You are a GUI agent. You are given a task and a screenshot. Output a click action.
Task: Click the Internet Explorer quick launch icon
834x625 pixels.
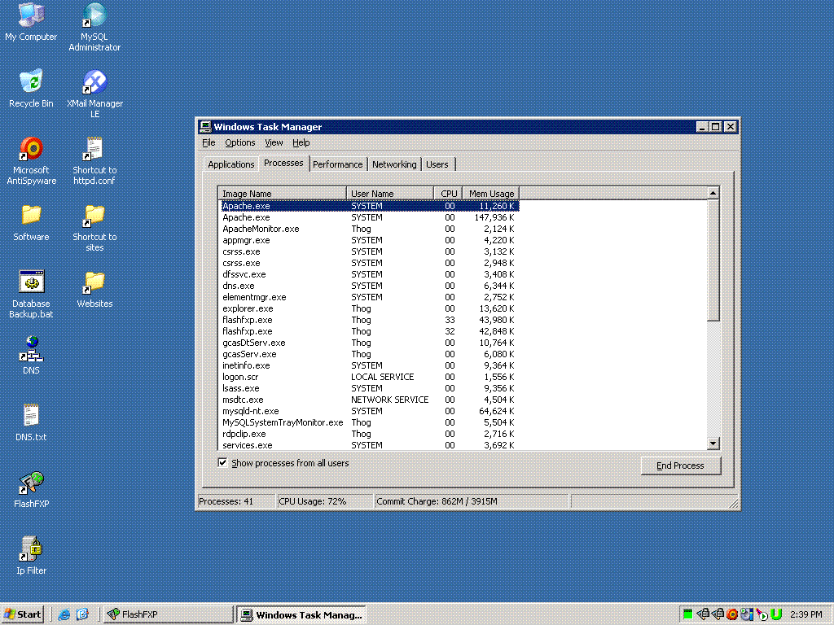[64, 614]
